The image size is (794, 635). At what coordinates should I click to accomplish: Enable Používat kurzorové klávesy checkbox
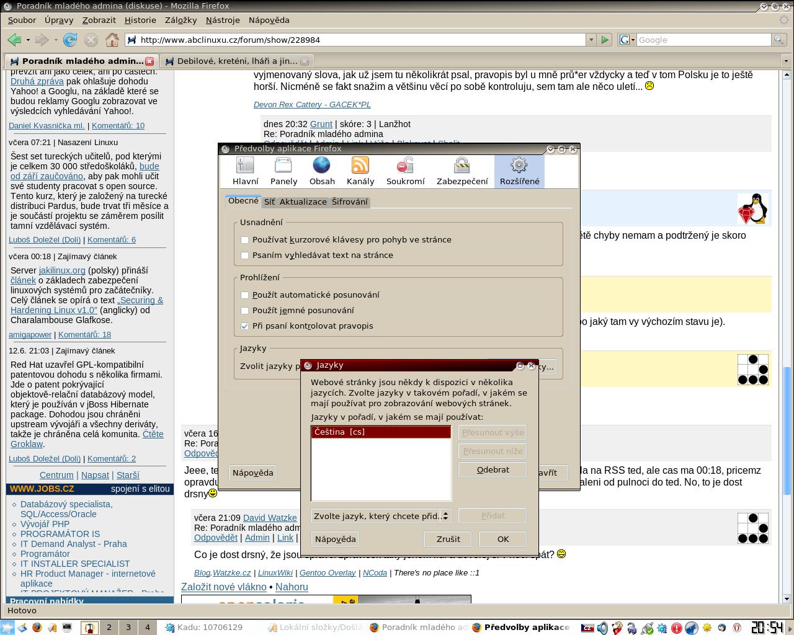[244, 239]
